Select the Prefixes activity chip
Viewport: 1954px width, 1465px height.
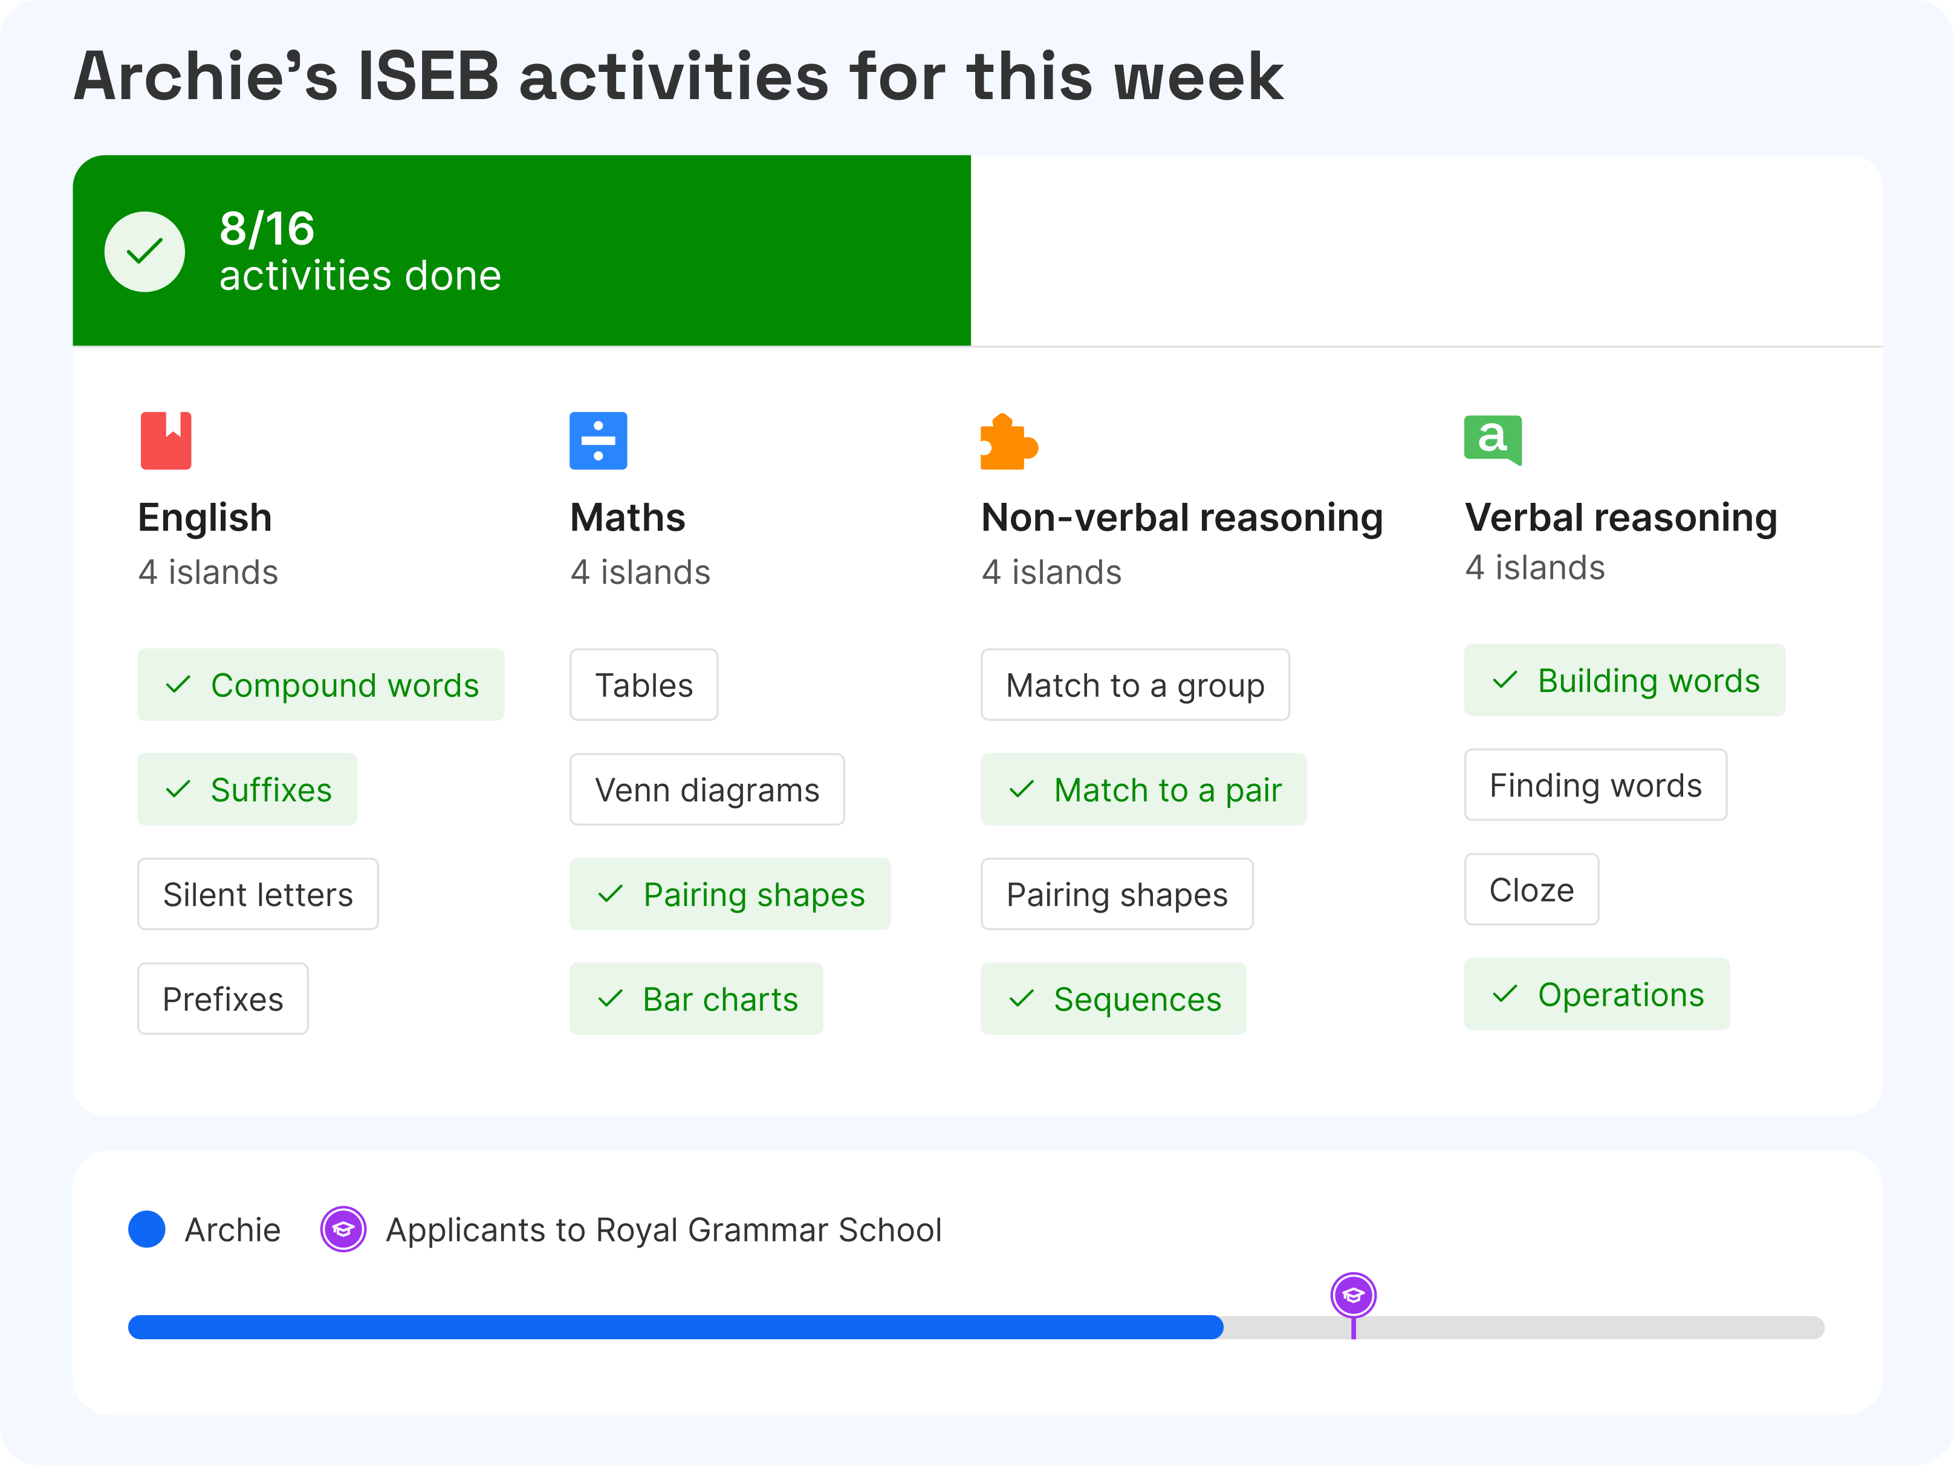pos(222,999)
